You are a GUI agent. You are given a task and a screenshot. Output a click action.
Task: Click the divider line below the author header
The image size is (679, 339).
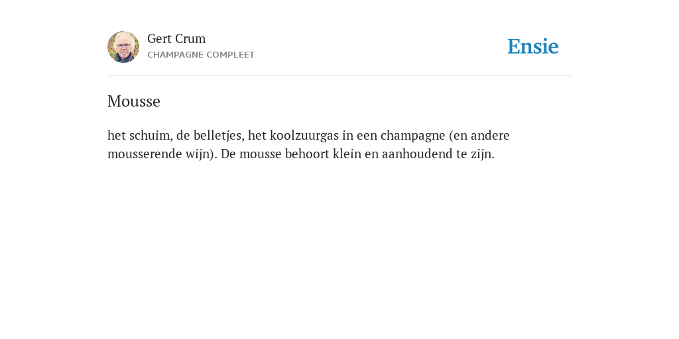pyautogui.click(x=339, y=75)
